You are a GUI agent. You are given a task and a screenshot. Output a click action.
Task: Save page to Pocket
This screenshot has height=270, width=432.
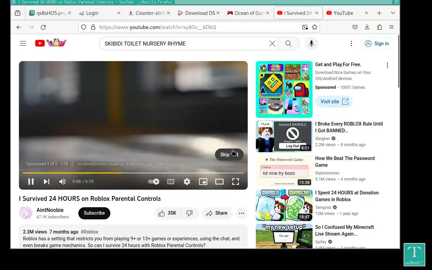click(x=355, y=27)
